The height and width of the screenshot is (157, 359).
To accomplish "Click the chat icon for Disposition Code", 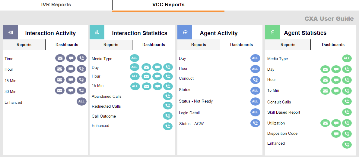I will tap(336, 134).
